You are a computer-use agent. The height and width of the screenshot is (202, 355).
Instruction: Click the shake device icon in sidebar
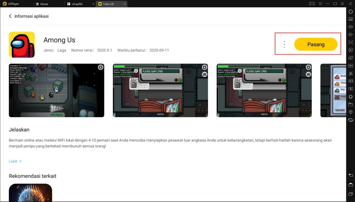tap(350, 97)
